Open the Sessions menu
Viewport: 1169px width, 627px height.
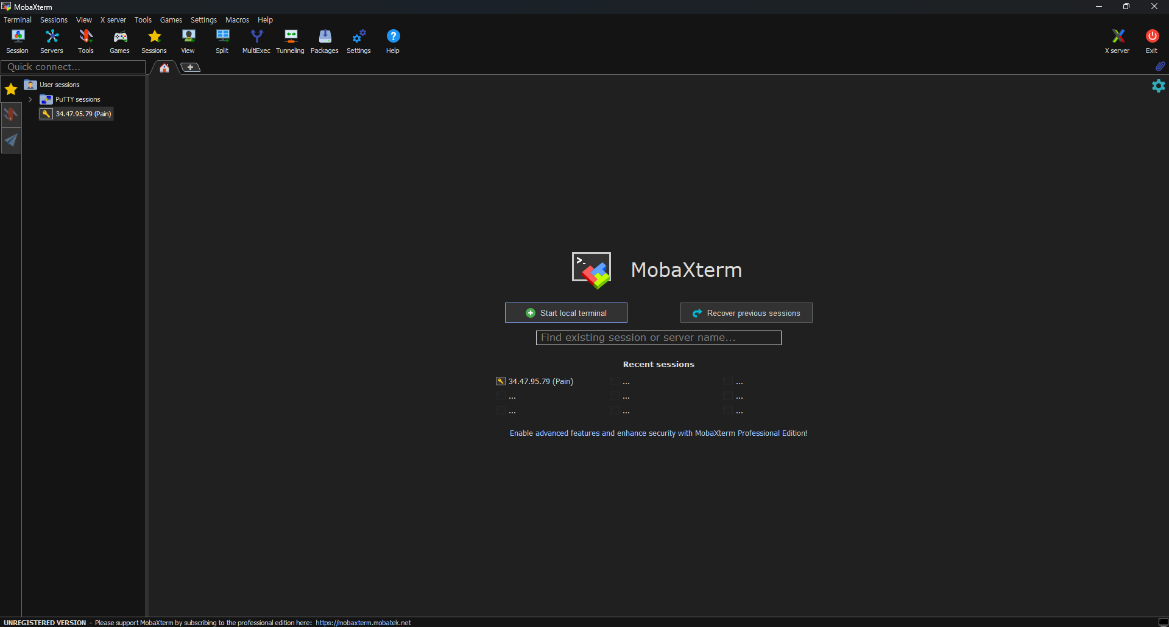coord(54,20)
